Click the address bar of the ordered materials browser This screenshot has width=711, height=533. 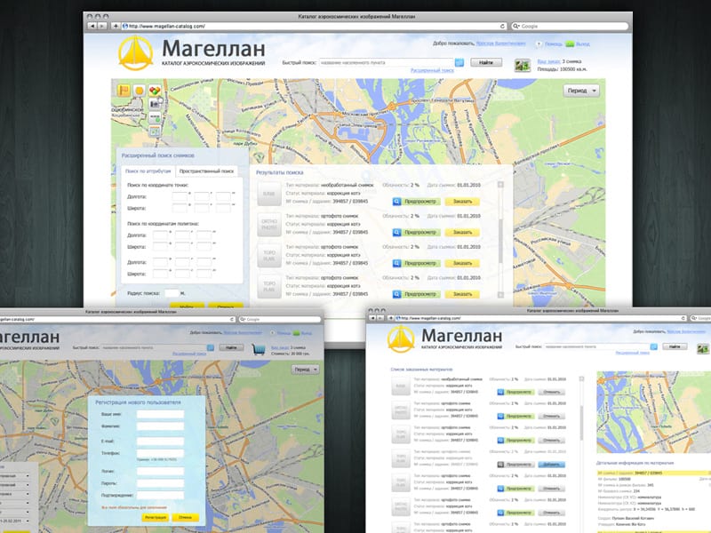[x=540, y=318]
